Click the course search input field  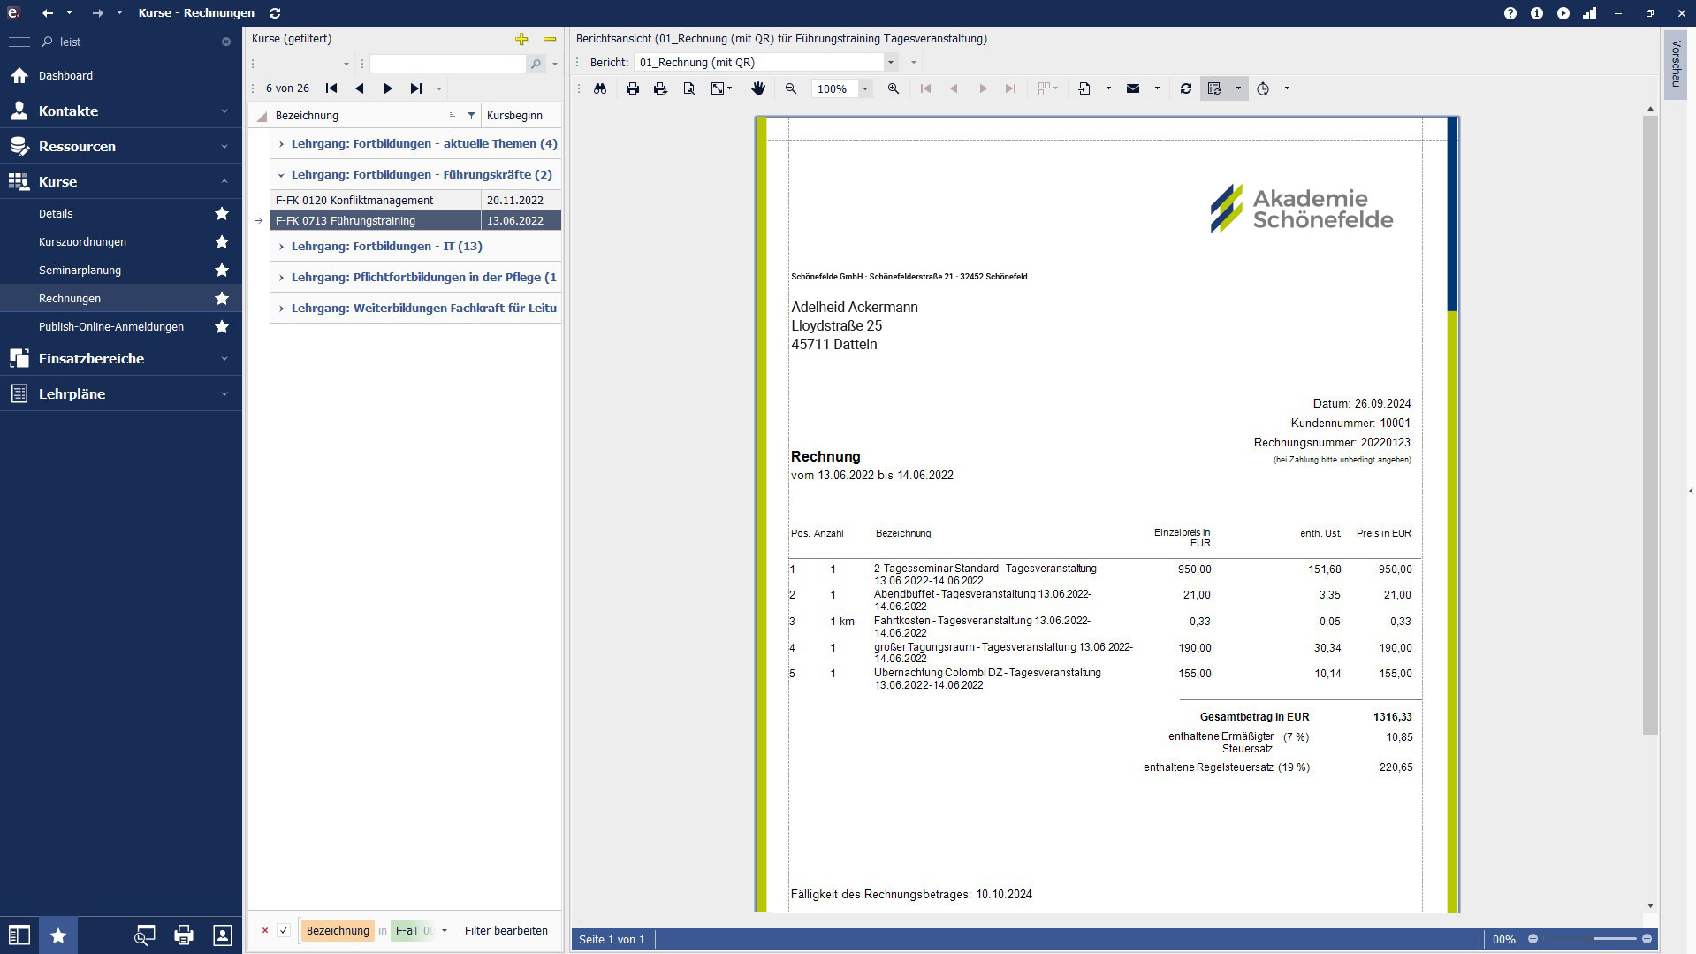click(x=447, y=64)
